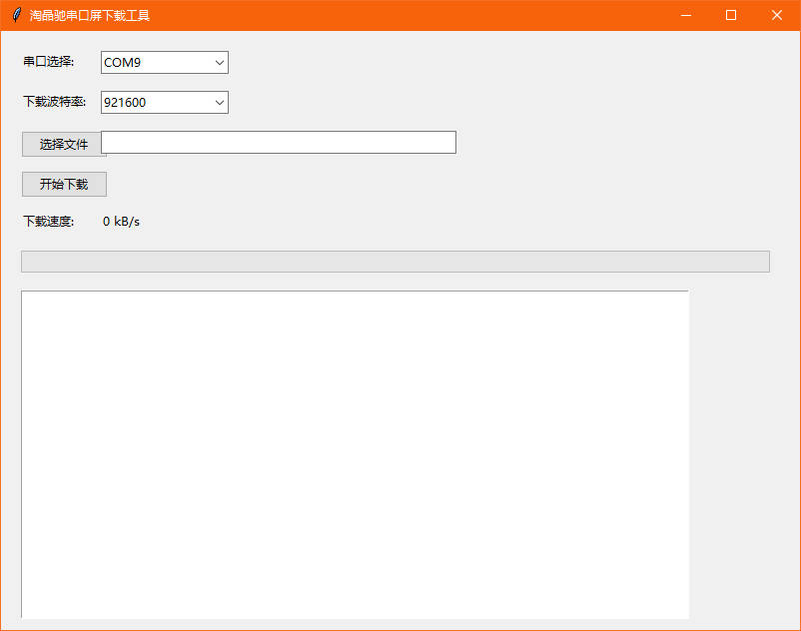
Task: Expand the COM9 combo box arrow
Action: tap(219, 62)
